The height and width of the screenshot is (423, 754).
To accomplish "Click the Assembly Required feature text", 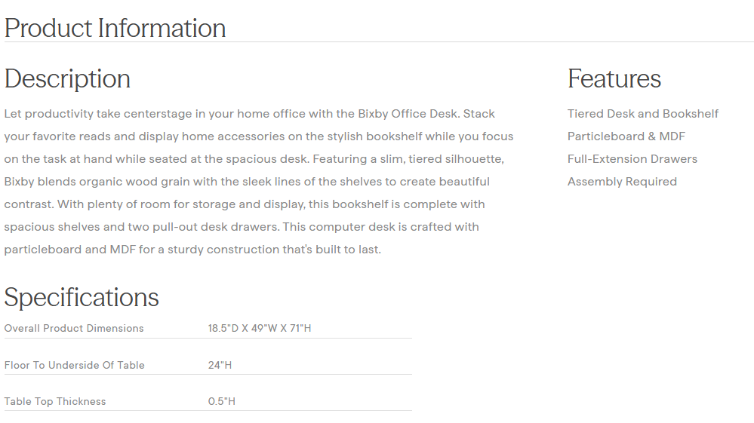I will coord(622,182).
